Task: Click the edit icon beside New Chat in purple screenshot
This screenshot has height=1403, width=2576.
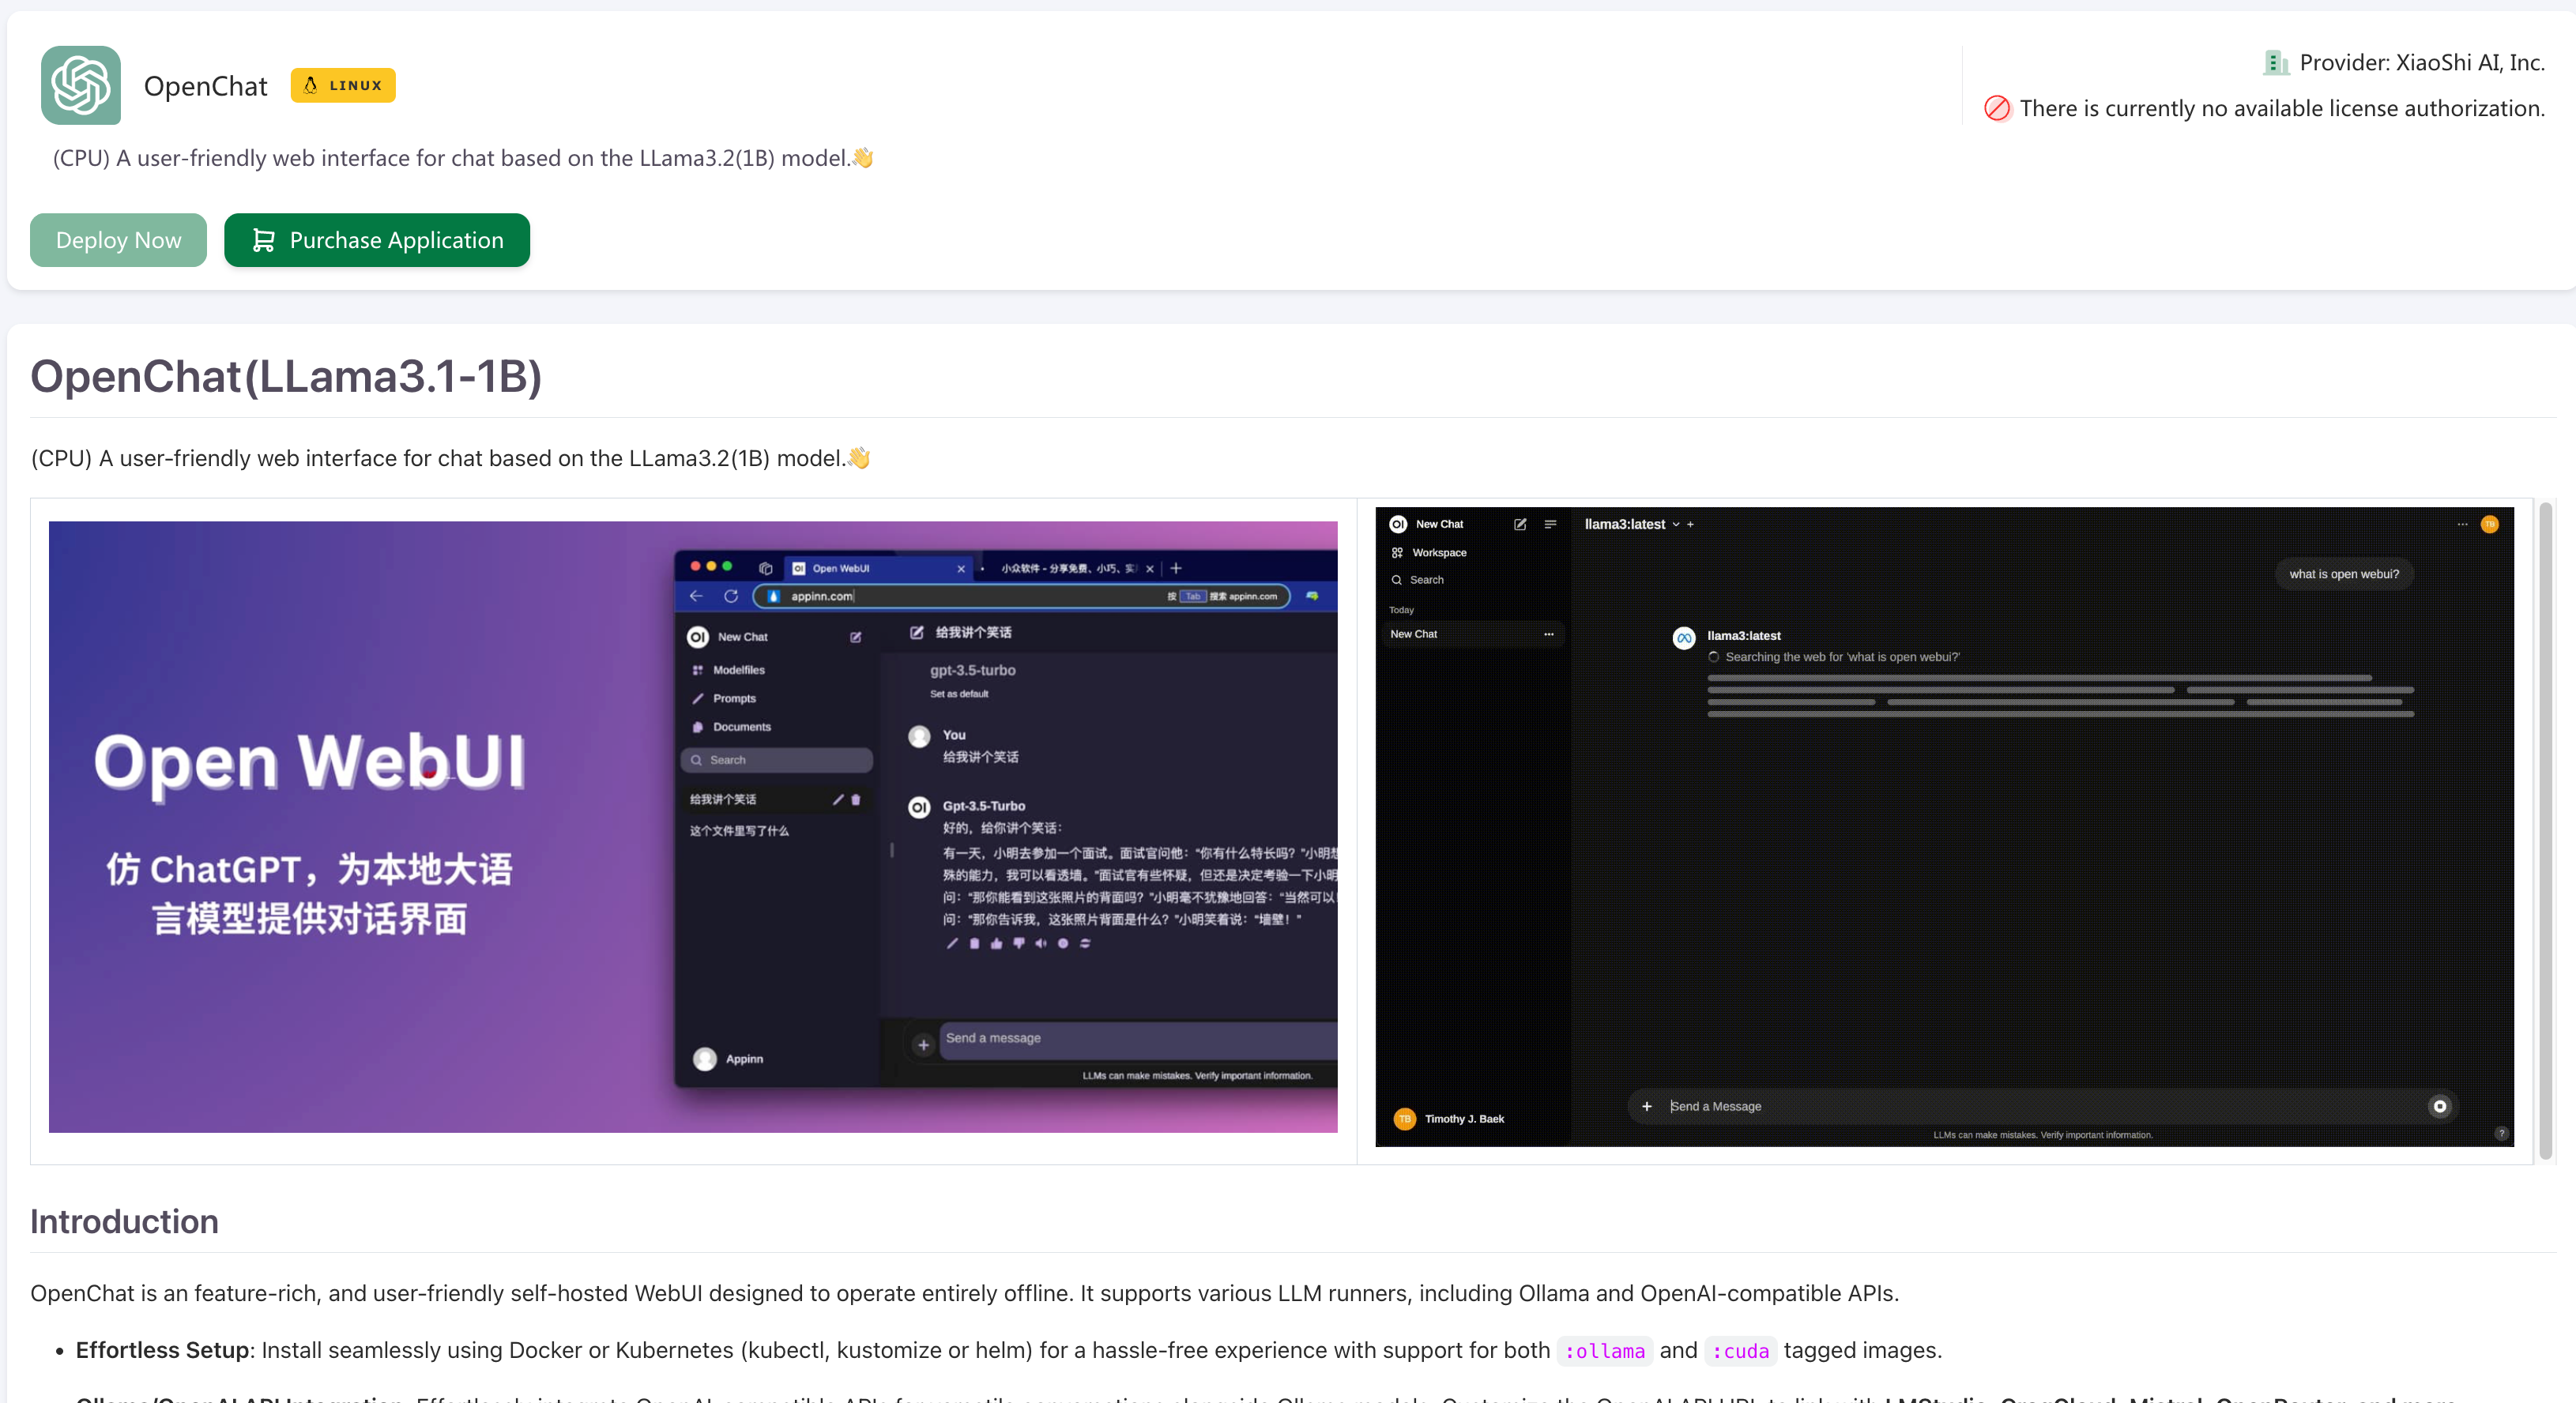Action: (856, 637)
